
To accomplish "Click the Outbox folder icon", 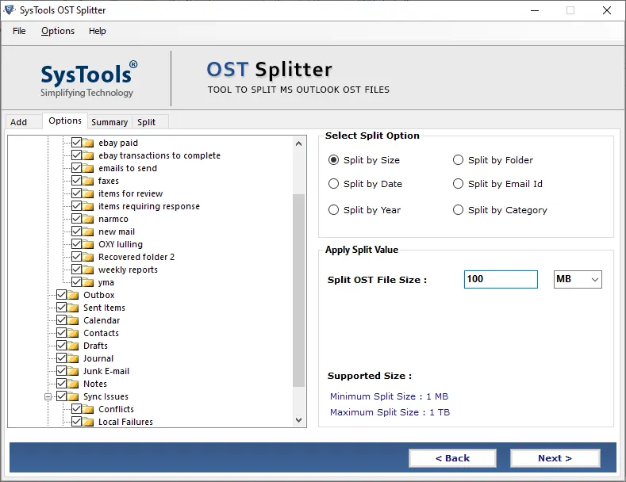I will [x=73, y=295].
